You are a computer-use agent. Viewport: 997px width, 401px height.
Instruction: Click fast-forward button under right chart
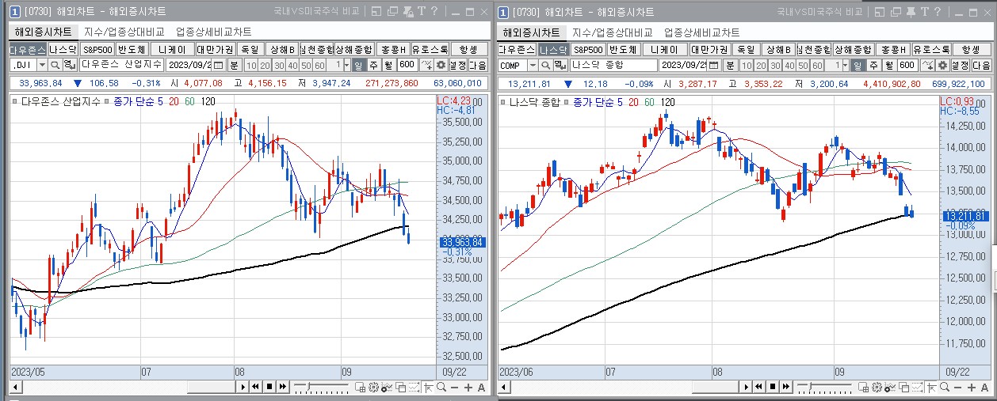pos(786,387)
